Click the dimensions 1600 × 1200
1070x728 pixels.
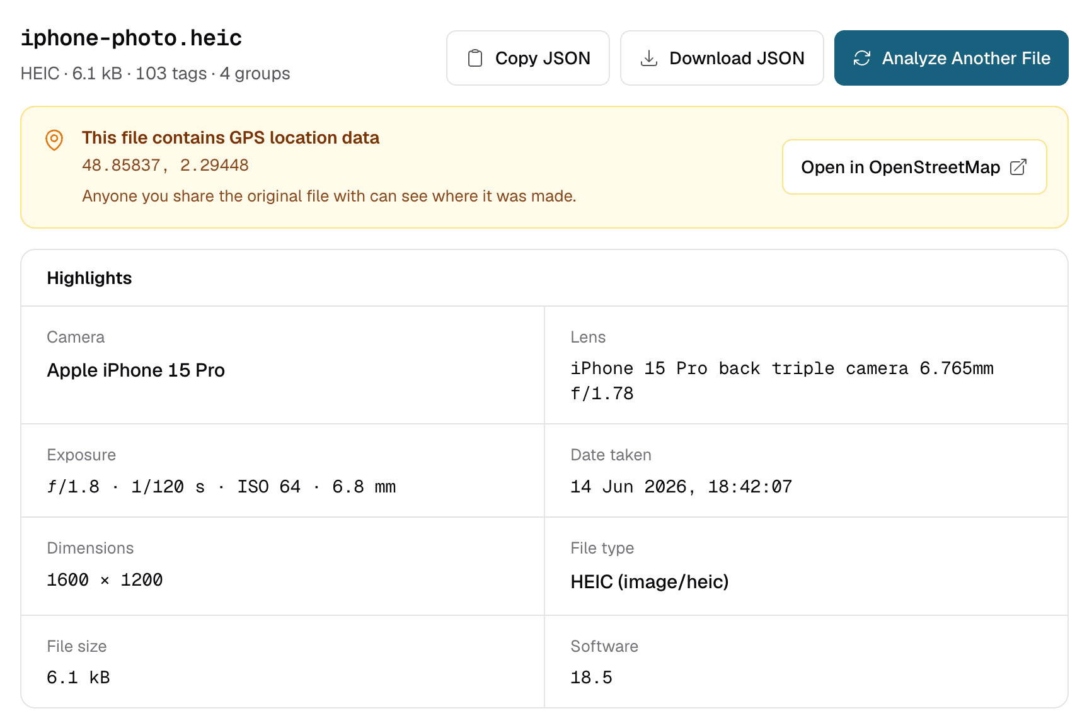tap(105, 580)
